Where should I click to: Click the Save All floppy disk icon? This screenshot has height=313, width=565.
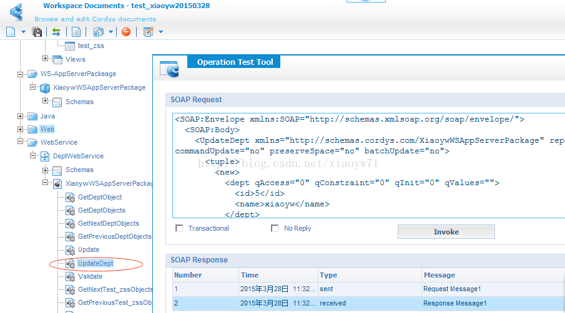click(37, 32)
